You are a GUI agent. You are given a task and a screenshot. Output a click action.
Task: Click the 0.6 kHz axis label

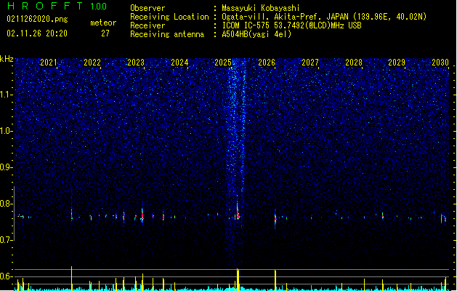(7, 276)
